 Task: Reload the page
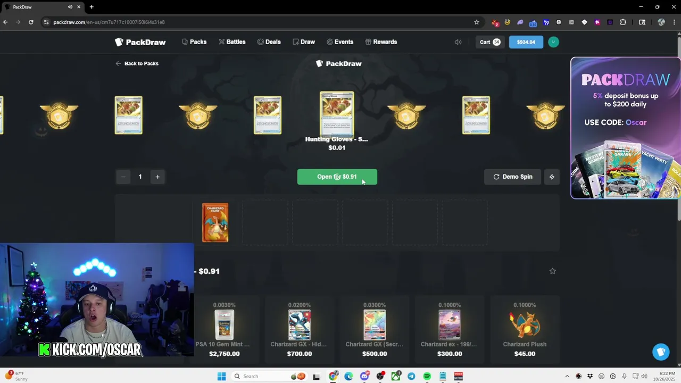click(x=31, y=22)
